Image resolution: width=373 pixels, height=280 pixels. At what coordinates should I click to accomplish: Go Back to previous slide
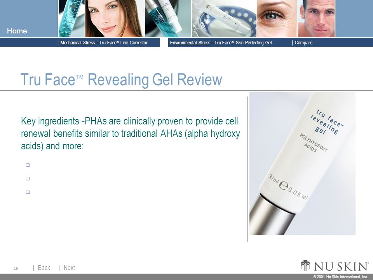pyautogui.click(x=44, y=268)
